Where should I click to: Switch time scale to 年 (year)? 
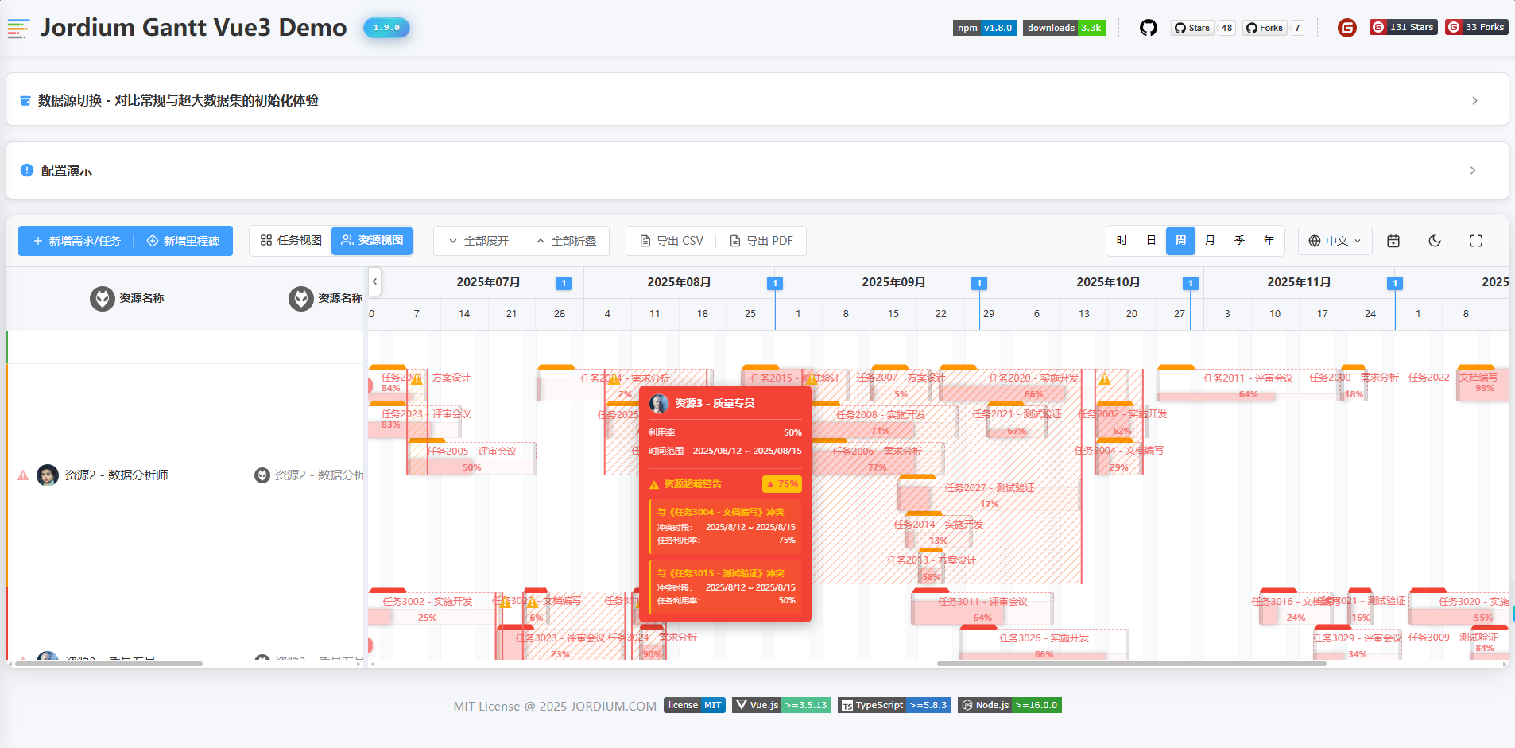click(x=1269, y=241)
